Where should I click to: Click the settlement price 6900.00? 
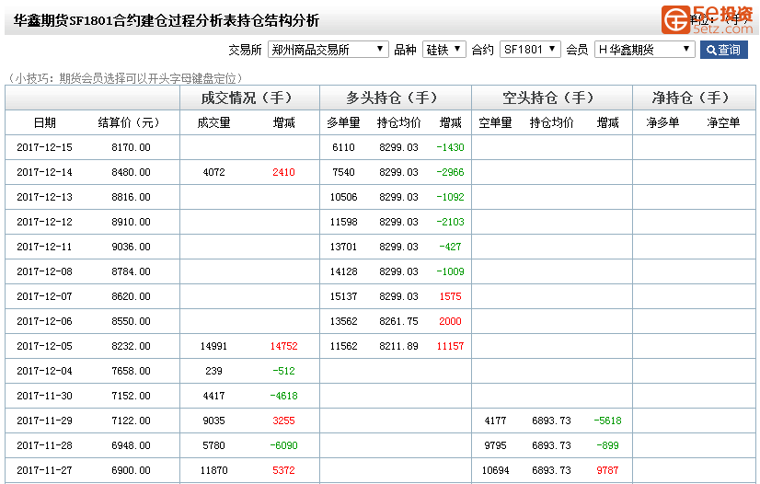tap(131, 470)
